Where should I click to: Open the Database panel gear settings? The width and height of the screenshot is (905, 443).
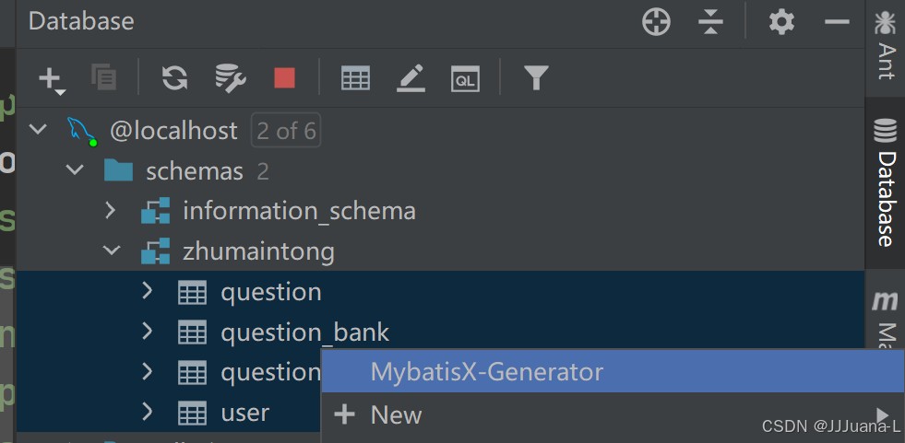[x=781, y=22]
